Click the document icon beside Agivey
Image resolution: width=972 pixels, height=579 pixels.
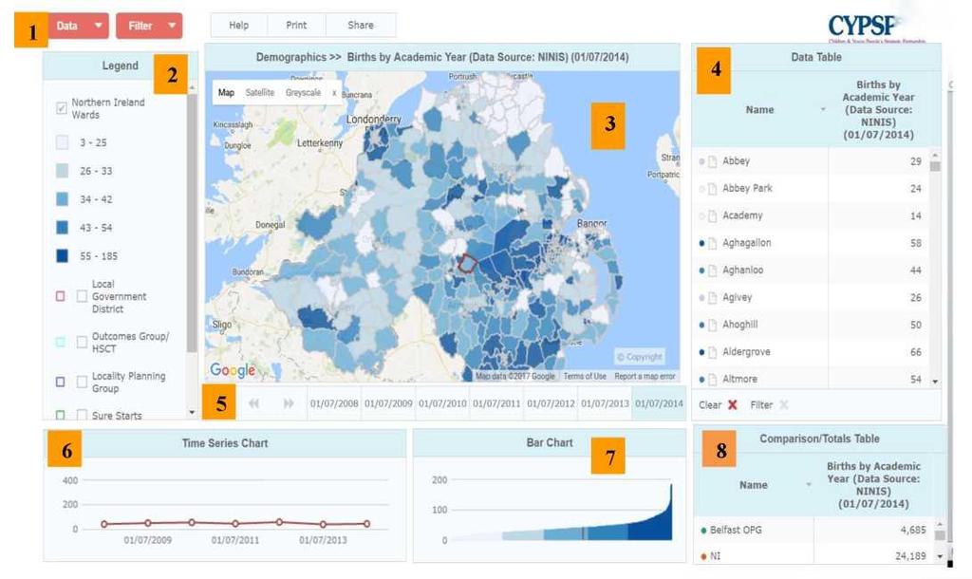click(x=712, y=297)
